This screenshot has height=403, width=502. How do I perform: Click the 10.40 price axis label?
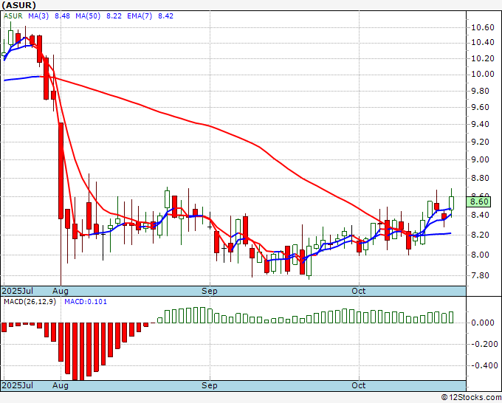click(x=483, y=42)
